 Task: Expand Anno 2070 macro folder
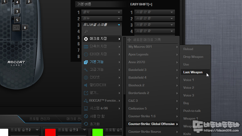coord(153,62)
